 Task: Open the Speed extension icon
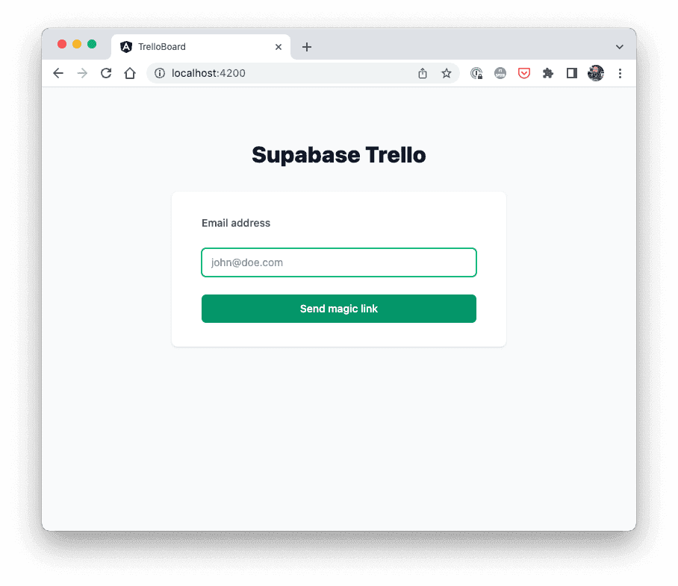click(500, 73)
